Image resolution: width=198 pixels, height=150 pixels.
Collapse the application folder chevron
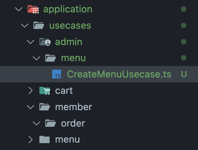[19, 9]
